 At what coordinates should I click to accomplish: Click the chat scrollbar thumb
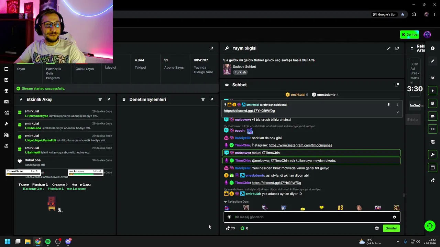tap(404, 195)
